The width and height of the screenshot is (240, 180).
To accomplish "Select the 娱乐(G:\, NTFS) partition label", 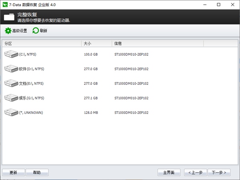I will 32,98.
